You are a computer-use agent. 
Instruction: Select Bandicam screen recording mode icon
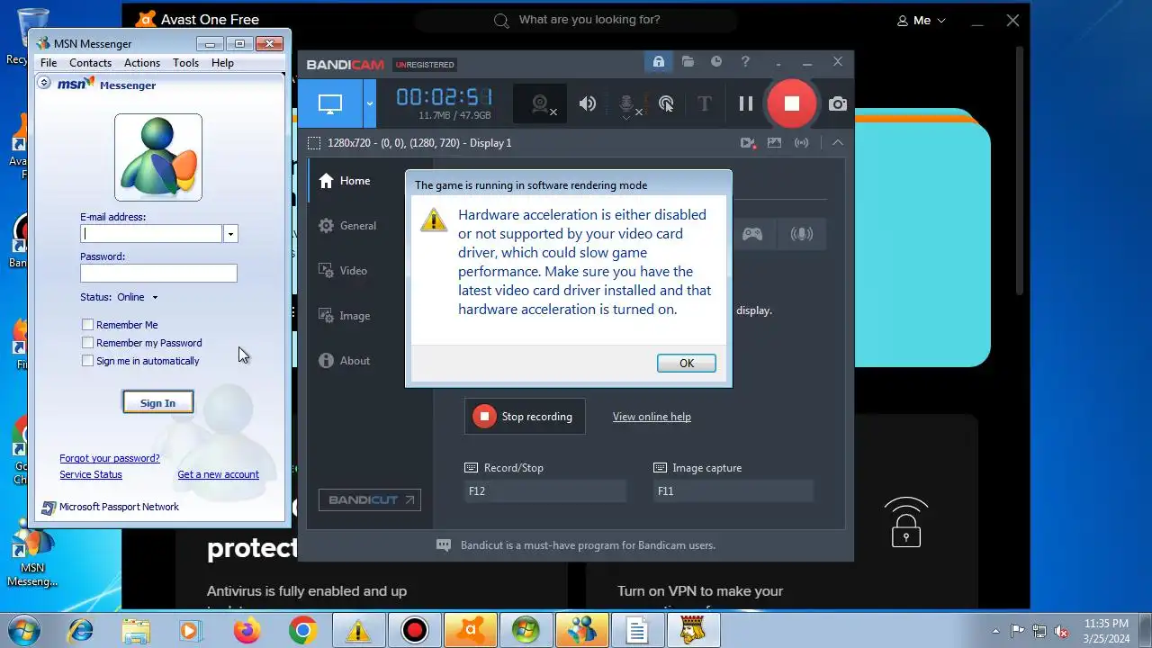click(330, 103)
